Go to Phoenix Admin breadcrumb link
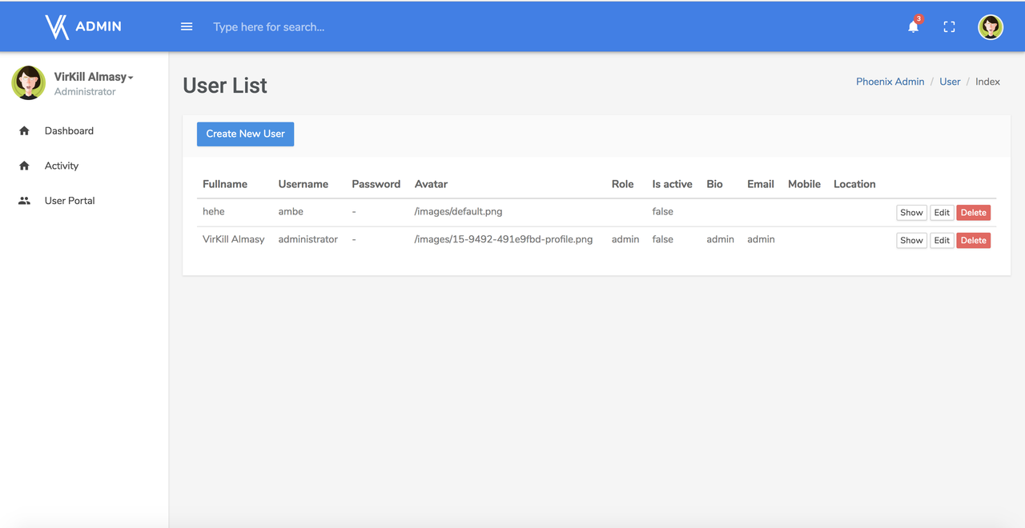Screen dimensions: 1025x528 click(890, 82)
